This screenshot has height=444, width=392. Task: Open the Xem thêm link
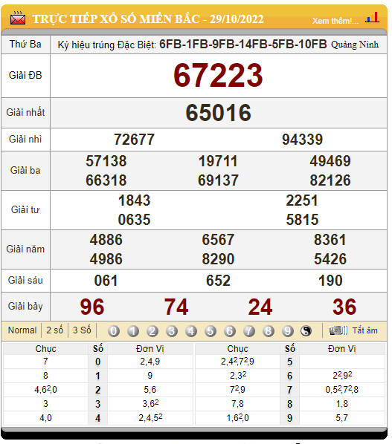click(335, 21)
